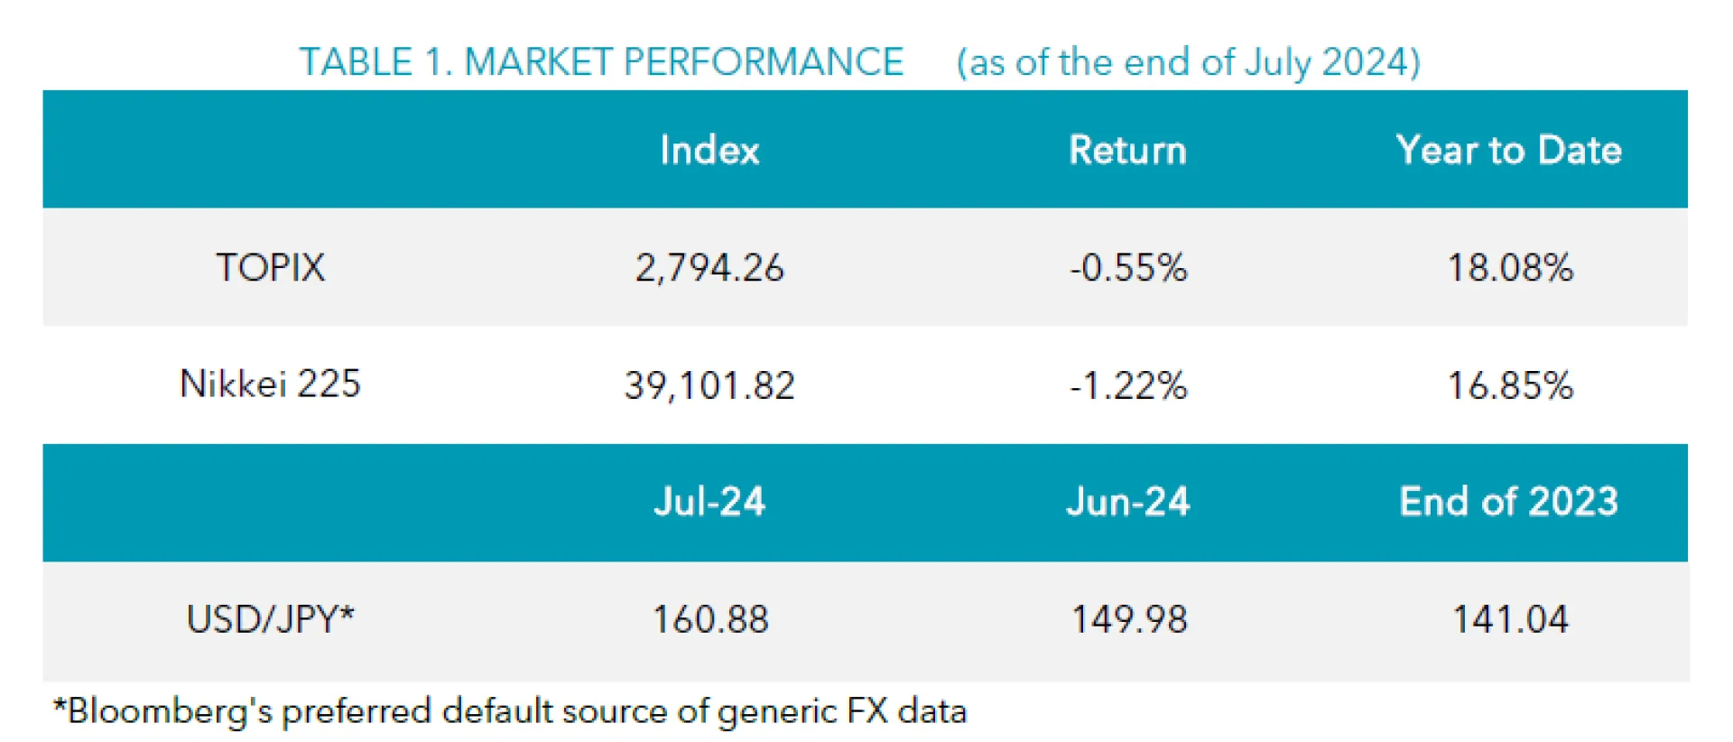This screenshot has width=1733, height=742.
Task: Select the End of 2023 header
Action: pyautogui.click(x=1508, y=502)
